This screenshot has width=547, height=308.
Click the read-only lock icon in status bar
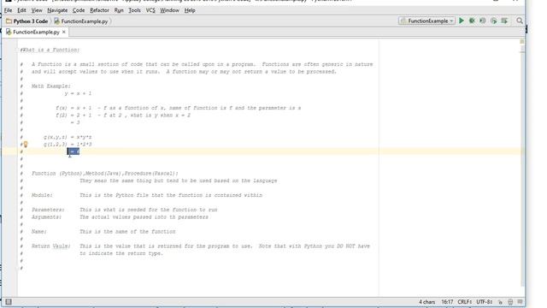point(500,302)
